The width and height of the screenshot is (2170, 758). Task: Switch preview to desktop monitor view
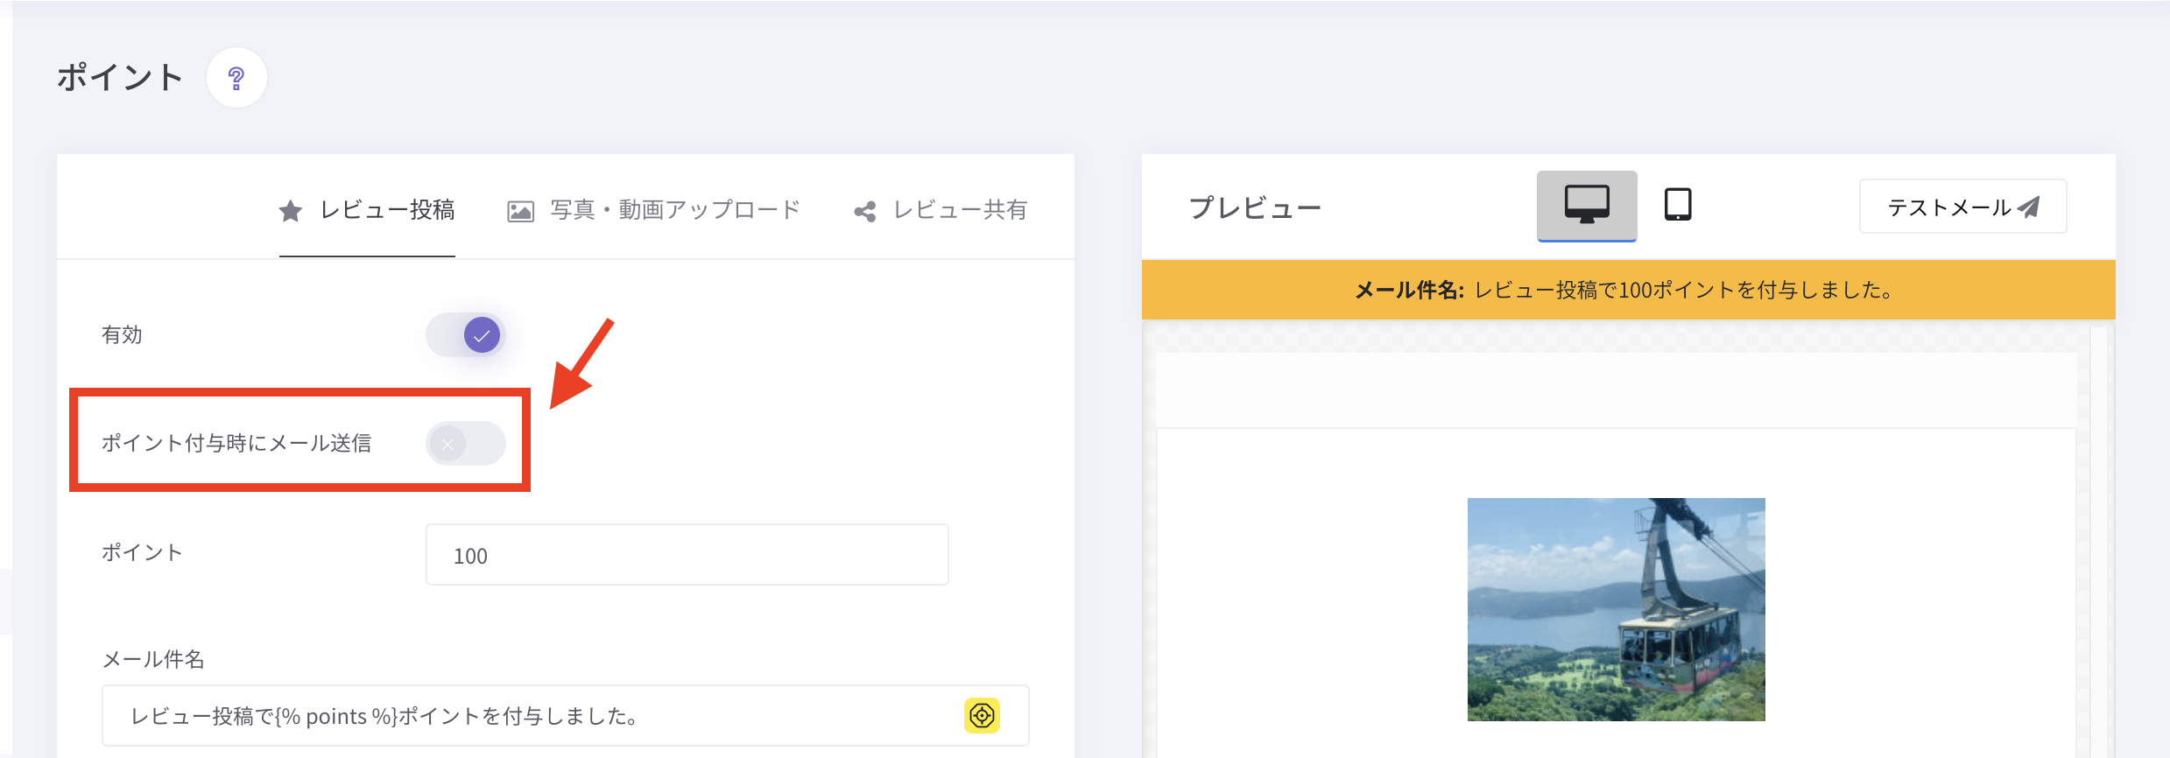pos(1586,205)
